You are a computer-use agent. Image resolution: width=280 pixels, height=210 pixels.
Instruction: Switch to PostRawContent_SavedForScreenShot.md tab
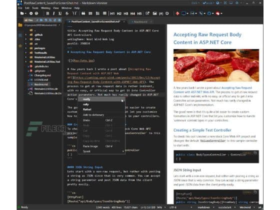(x=96, y=21)
